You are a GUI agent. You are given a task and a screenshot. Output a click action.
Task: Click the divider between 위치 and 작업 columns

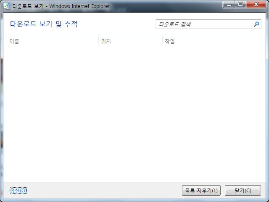click(162, 41)
